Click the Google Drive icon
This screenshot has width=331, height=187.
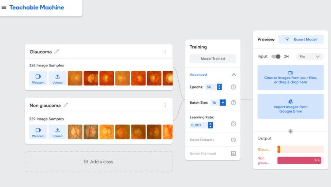pyautogui.click(x=290, y=102)
